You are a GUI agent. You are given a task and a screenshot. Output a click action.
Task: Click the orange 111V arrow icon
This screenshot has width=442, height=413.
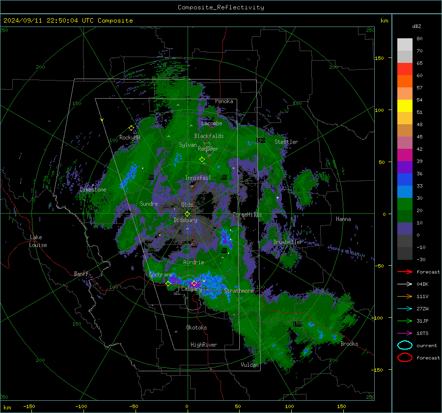point(405,296)
